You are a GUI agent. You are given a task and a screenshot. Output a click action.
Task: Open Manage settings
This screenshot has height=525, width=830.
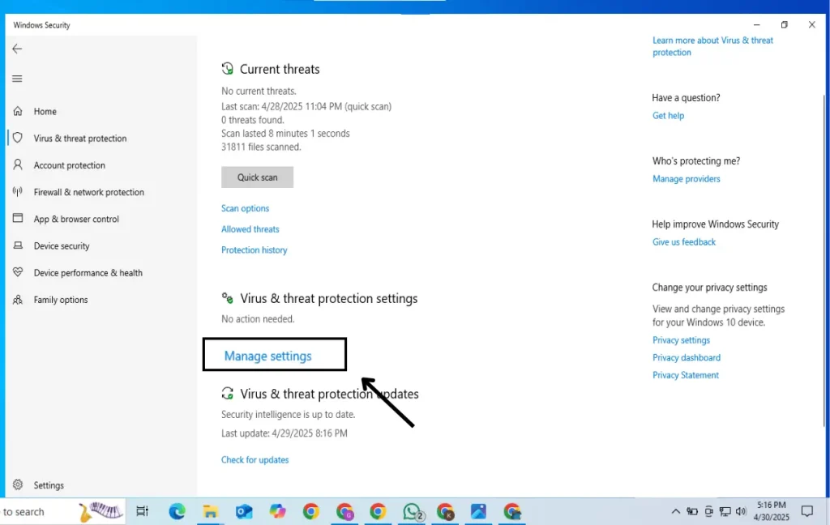click(267, 356)
